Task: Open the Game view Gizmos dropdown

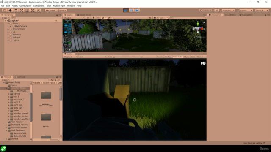Action: [201, 57]
